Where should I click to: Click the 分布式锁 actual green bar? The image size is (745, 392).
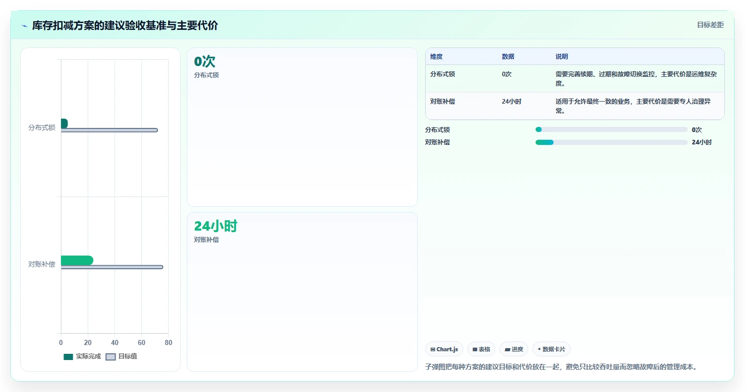[64, 123]
